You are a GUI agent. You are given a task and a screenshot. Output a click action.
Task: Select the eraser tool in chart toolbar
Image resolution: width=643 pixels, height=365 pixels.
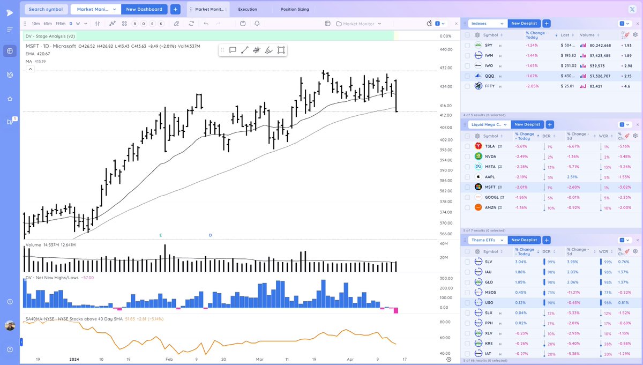pyautogui.click(x=176, y=24)
